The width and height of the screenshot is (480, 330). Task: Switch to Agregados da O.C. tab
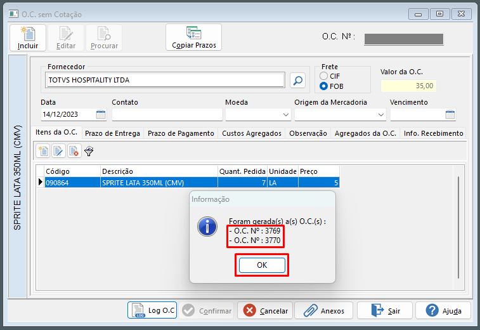pos(365,133)
